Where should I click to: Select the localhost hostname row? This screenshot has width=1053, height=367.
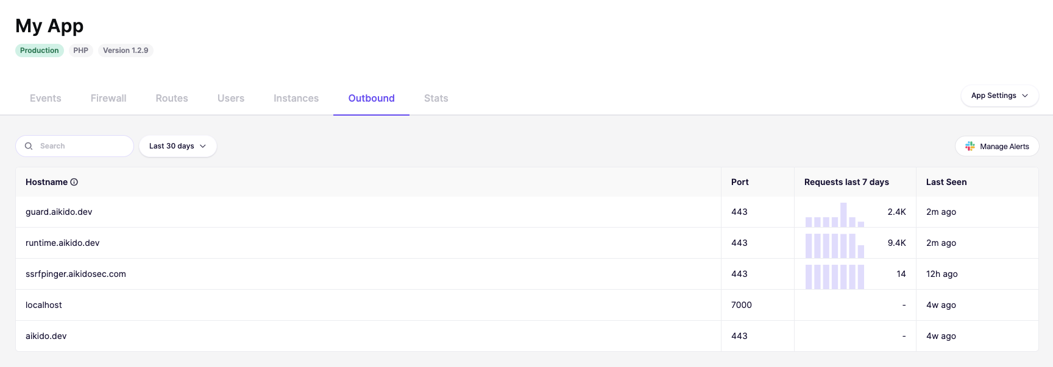click(x=527, y=305)
